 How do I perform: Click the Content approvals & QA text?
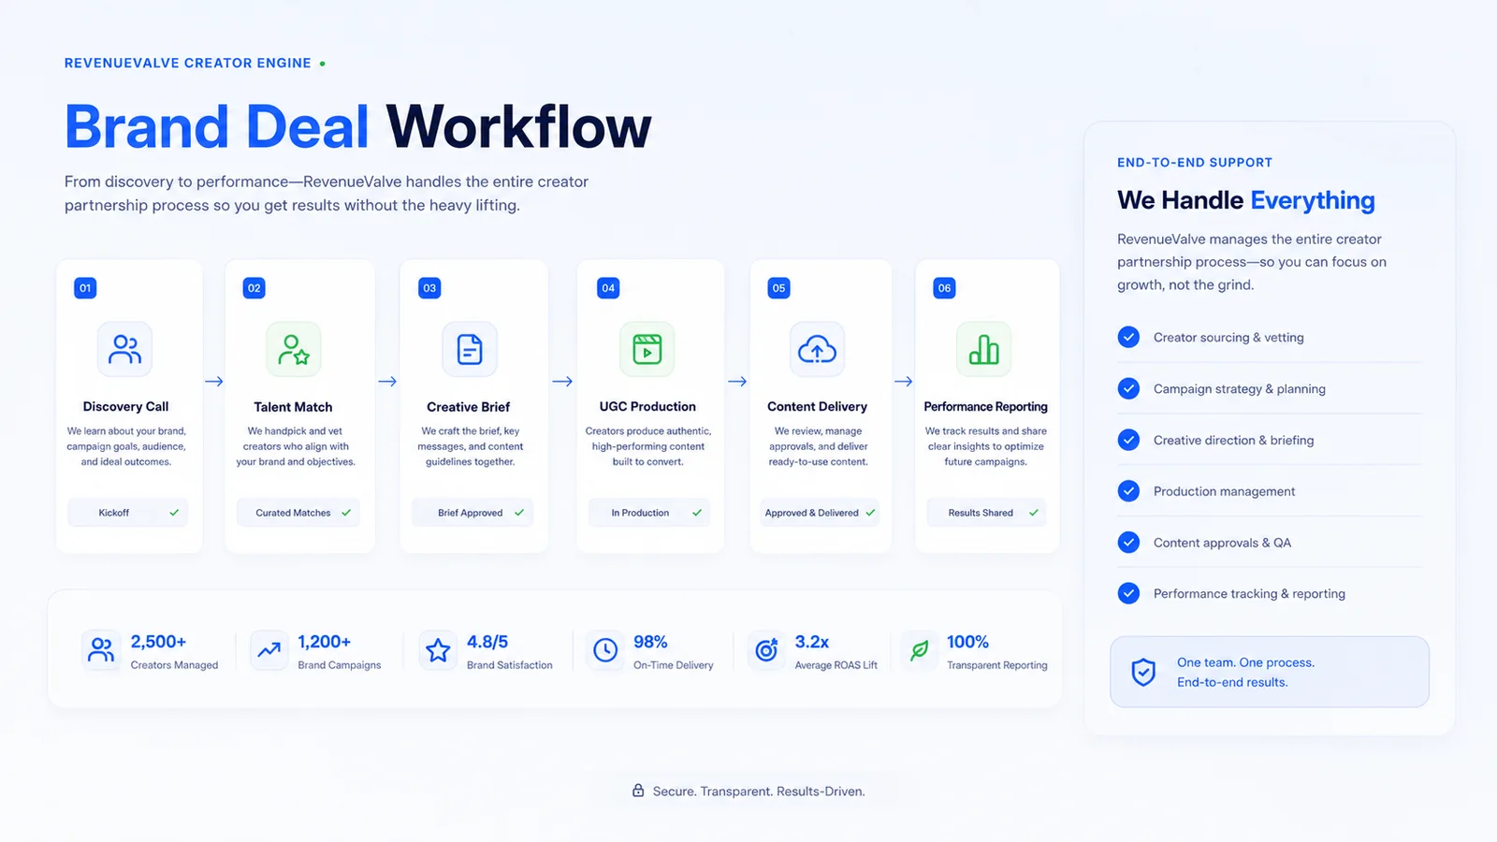[x=1222, y=543]
